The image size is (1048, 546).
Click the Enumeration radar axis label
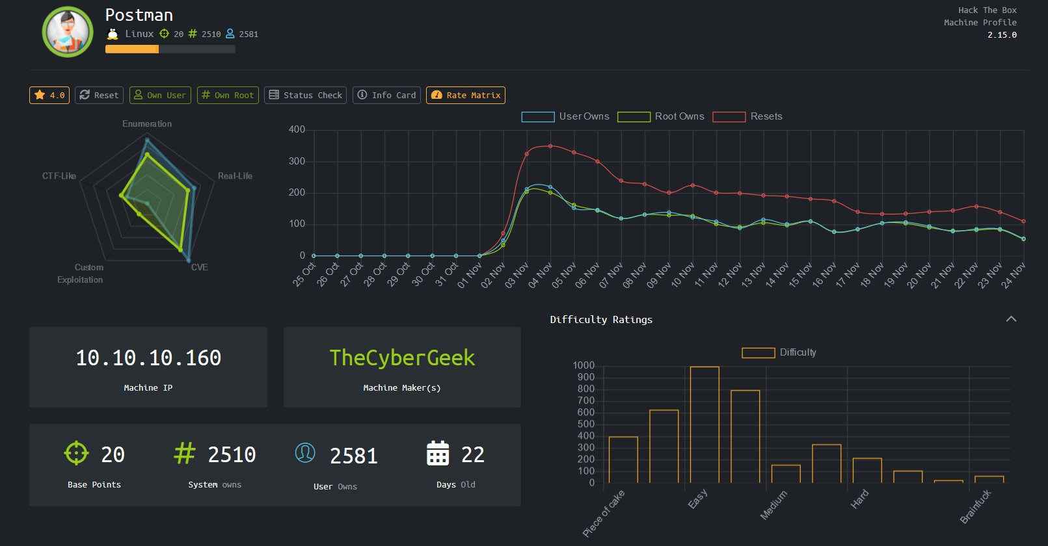(x=147, y=123)
